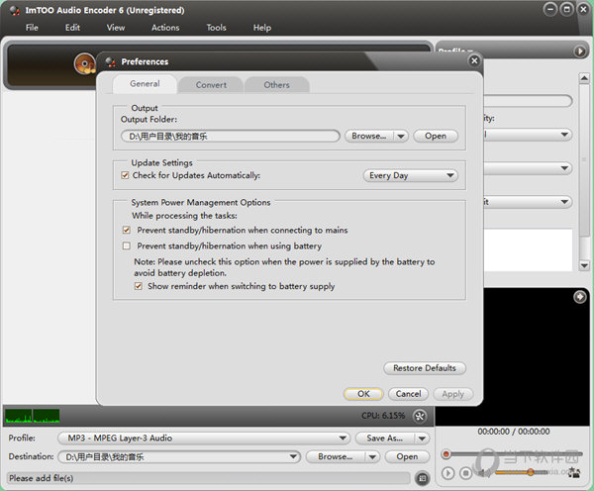This screenshot has height=491, width=594.
Task: Confirm Preferences with OK button
Action: pos(363,394)
